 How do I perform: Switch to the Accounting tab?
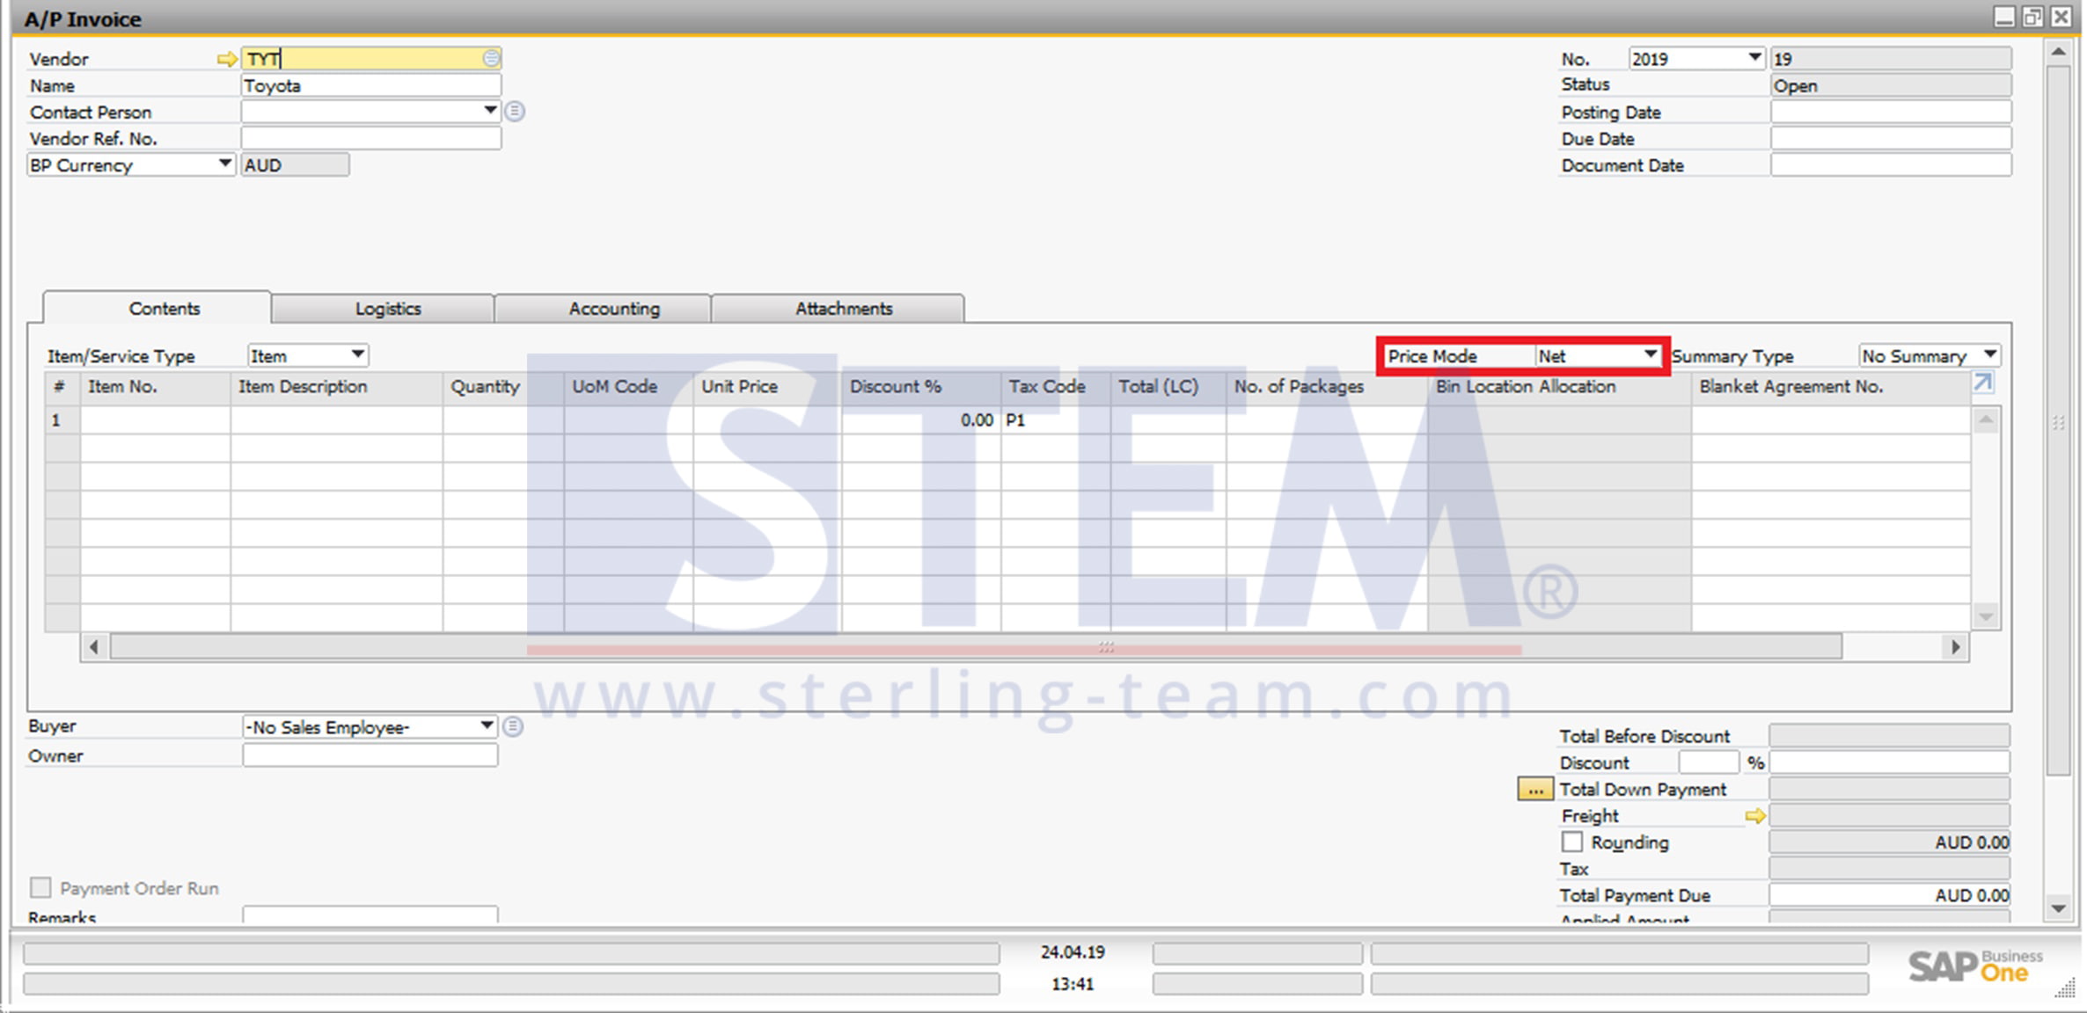coord(614,309)
